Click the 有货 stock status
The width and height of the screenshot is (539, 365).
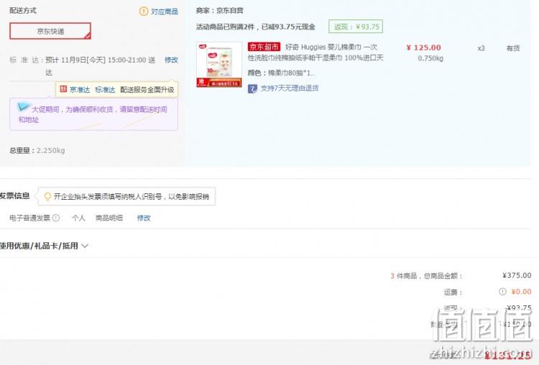click(x=513, y=48)
